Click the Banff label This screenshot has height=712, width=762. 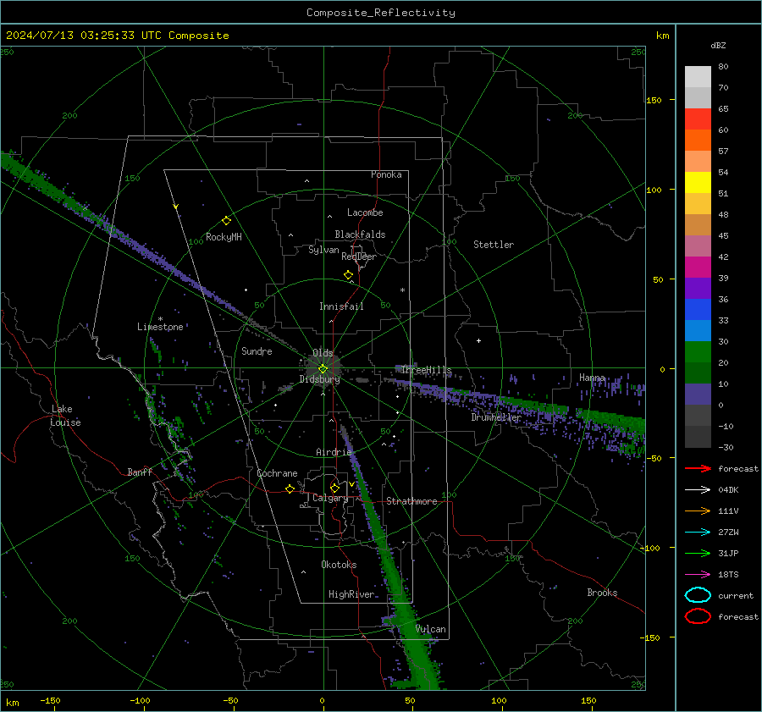pos(140,472)
